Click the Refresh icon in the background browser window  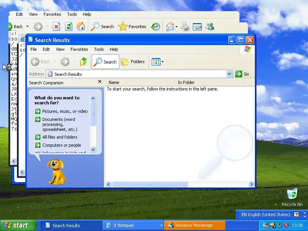(x=69, y=27)
